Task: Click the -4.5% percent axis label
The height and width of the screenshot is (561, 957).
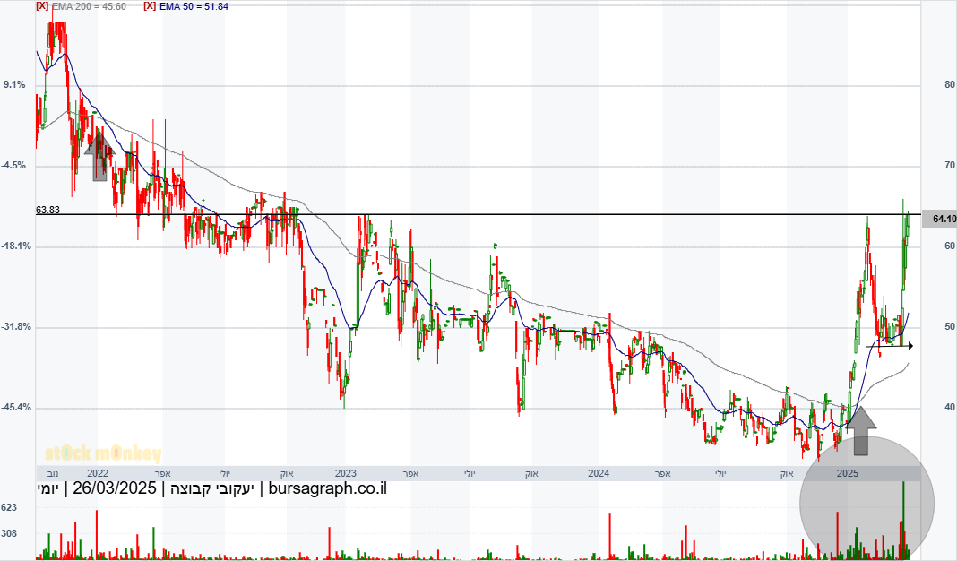Action: 14,166
